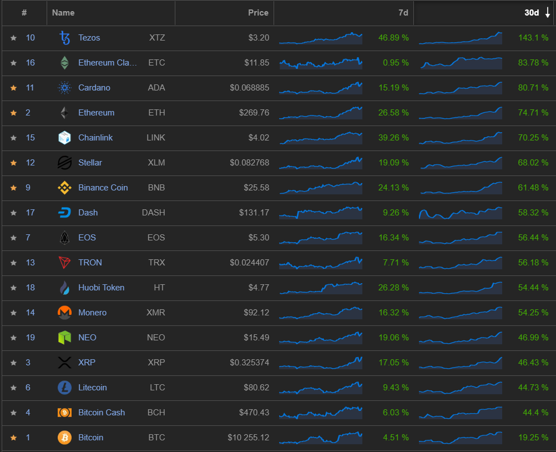Unfavorite Binance Coin via its star
Screen dimensions: 556x452
tap(13, 188)
